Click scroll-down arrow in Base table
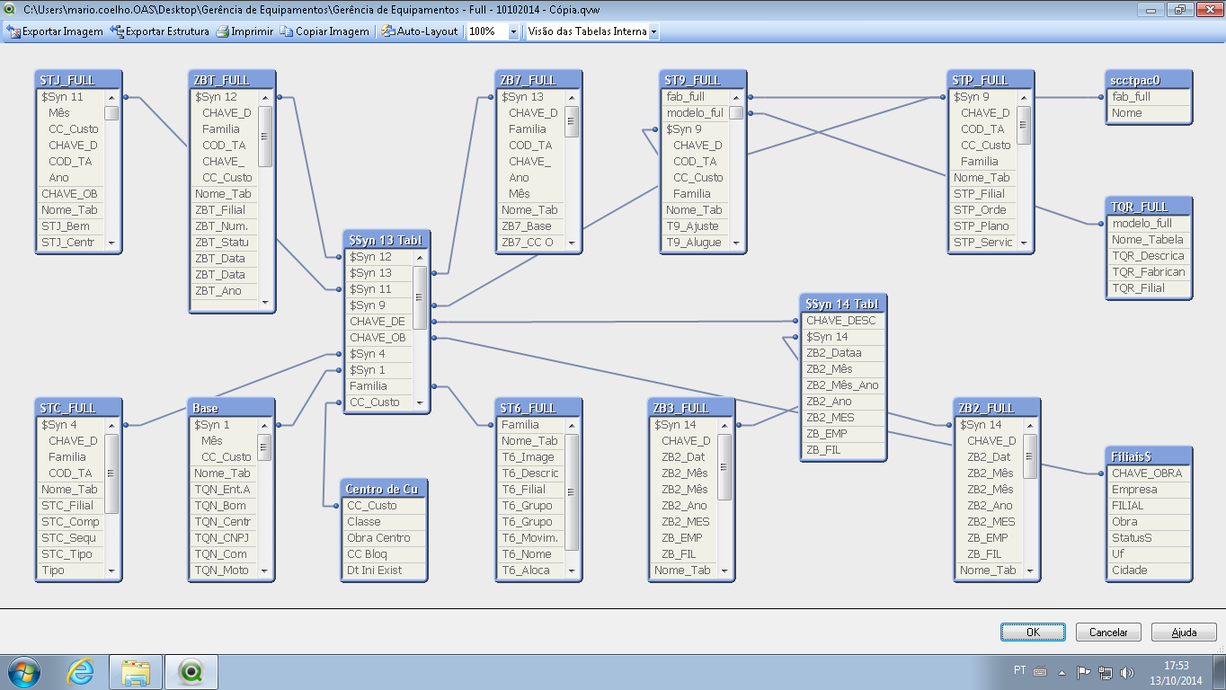 pyautogui.click(x=265, y=571)
